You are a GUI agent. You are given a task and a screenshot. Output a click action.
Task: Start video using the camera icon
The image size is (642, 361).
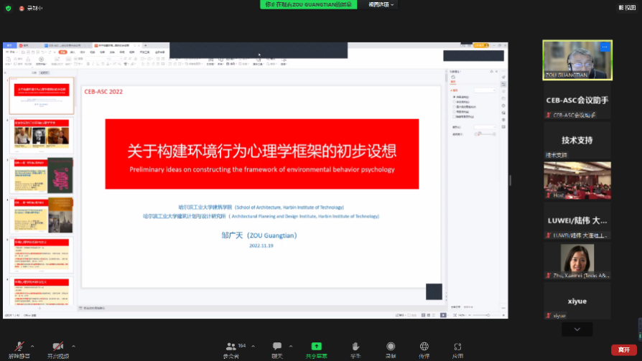[58, 347]
